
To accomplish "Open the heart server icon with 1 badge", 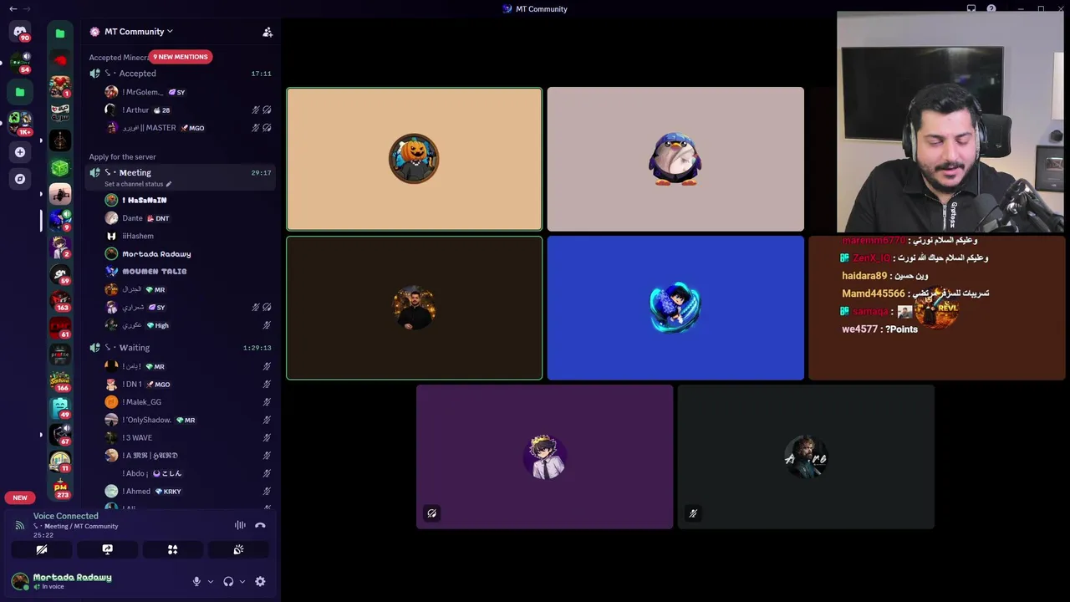I will [x=60, y=87].
